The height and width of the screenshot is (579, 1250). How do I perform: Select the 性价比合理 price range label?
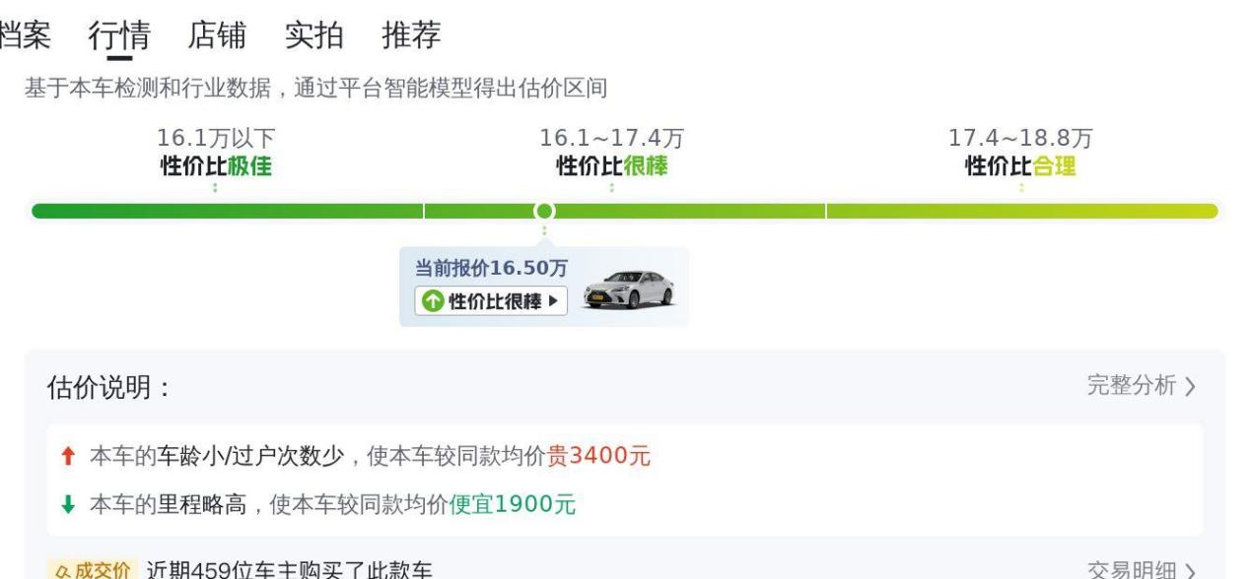(x=1020, y=166)
